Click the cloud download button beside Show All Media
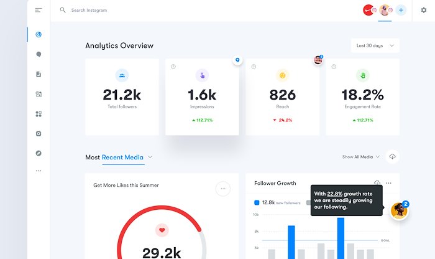 click(x=392, y=156)
